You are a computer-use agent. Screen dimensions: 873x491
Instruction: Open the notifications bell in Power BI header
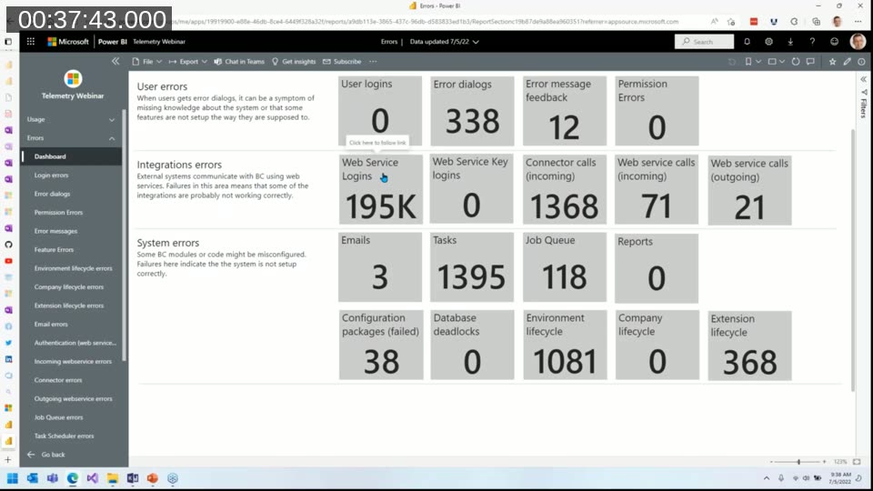pos(748,42)
